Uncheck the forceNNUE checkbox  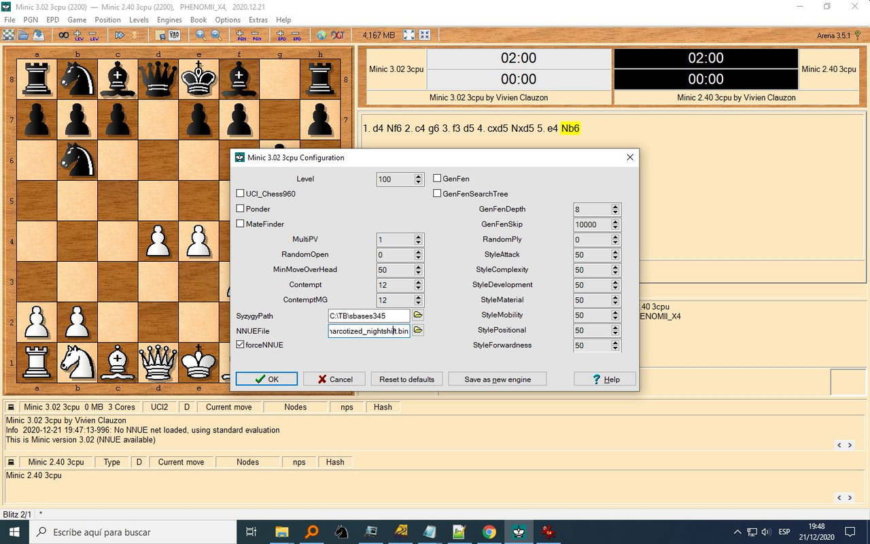pyautogui.click(x=240, y=345)
